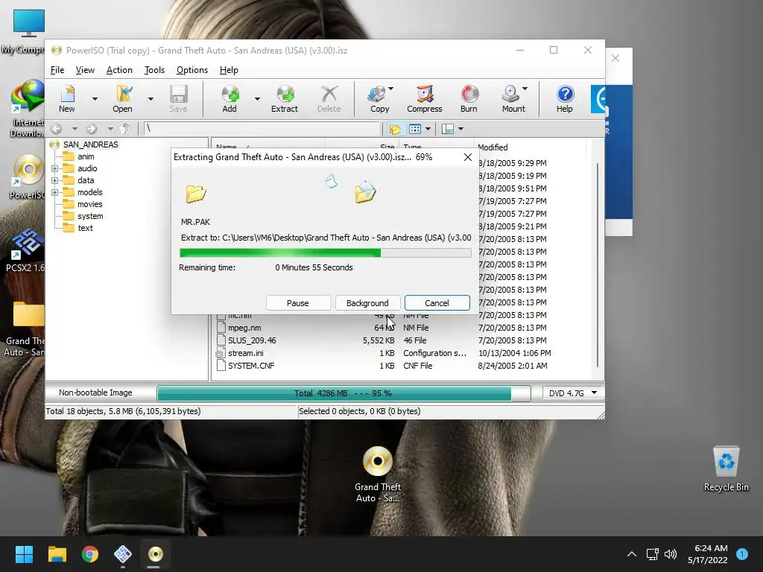Open the New dropdown arrow
763x572 pixels.
pos(95,99)
